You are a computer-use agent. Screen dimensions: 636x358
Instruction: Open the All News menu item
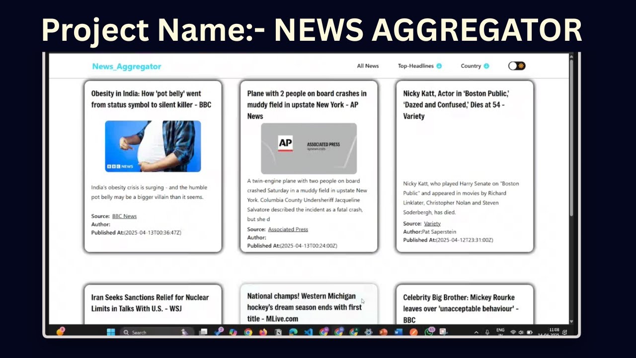[368, 66]
